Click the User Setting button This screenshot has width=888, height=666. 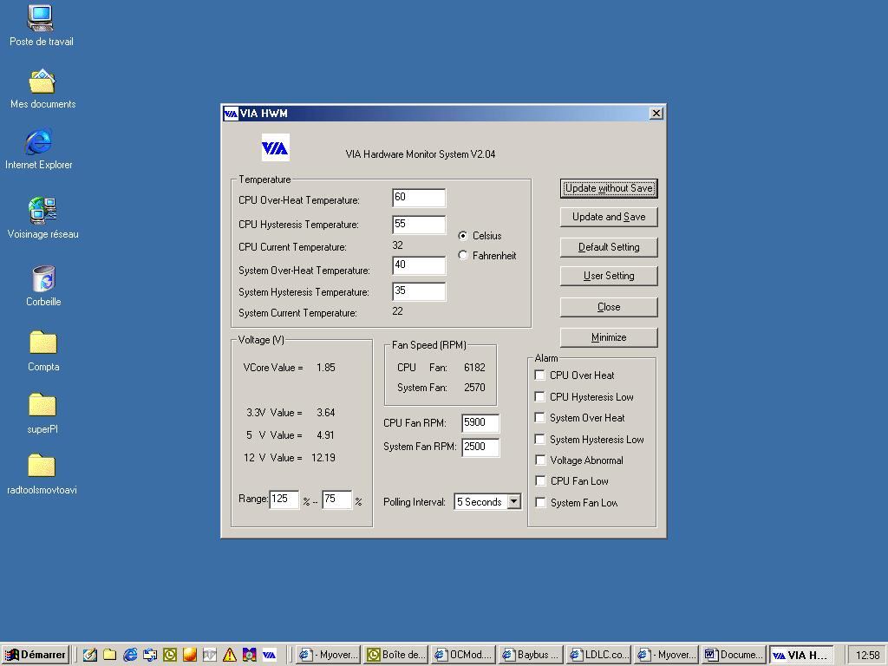click(609, 276)
